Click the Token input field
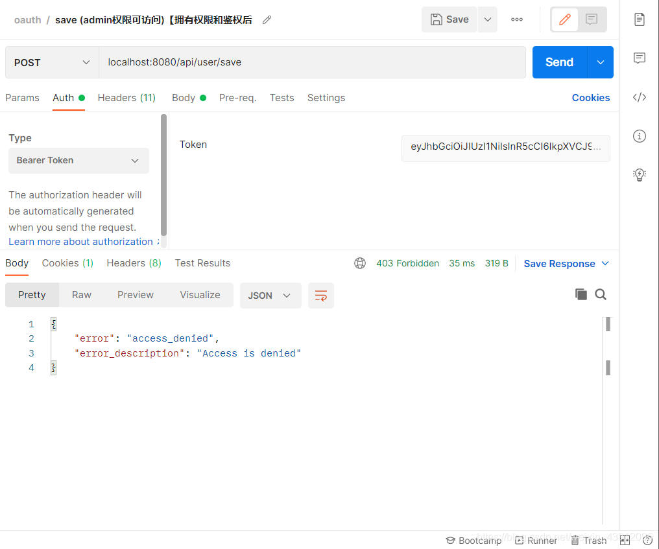Image resolution: width=659 pixels, height=549 pixels. pos(505,148)
